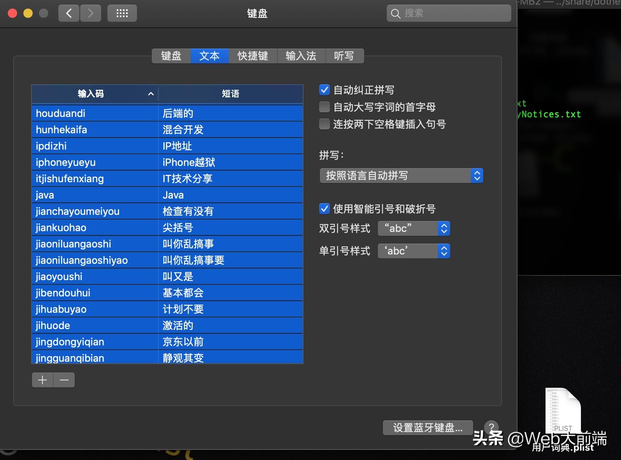Viewport: 621px width, 460px height.
Task: Go back with the left chevron button
Action: pyautogui.click(x=69, y=13)
